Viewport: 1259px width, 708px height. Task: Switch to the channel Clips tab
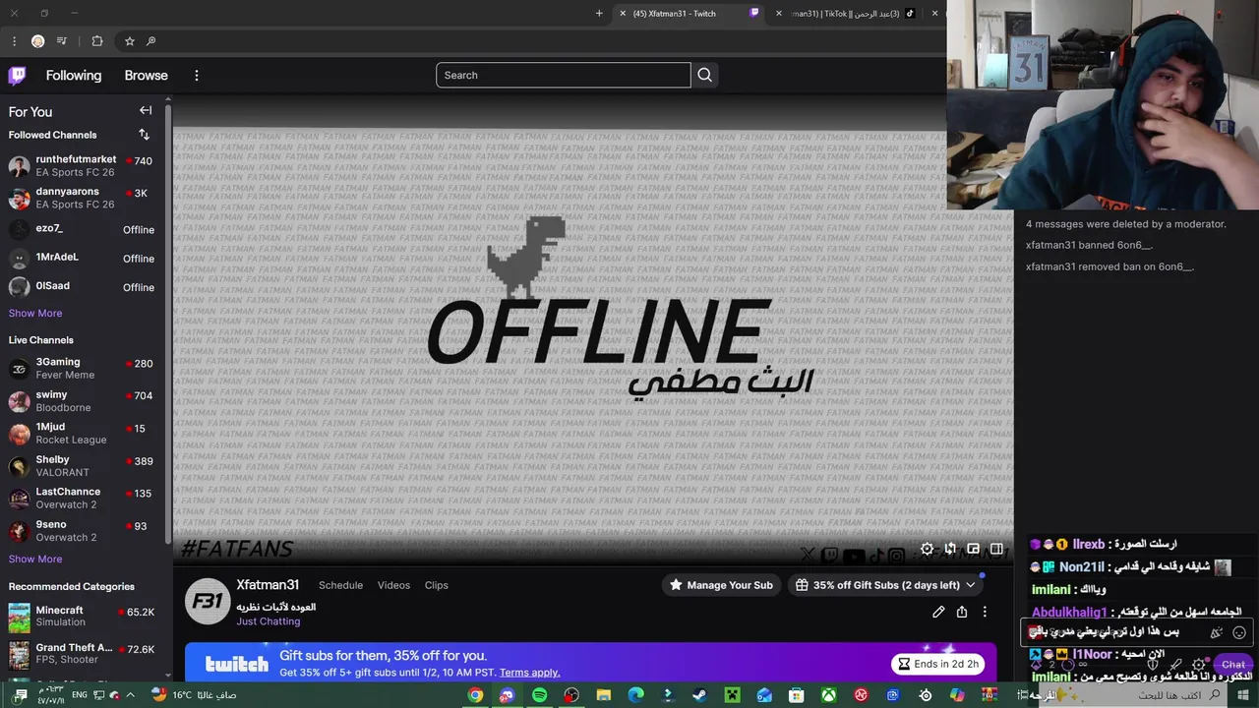(437, 585)
